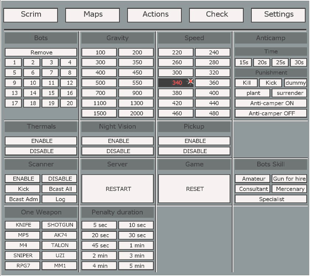This screenshot has height=276, width=310.
Task: Set gravity to 550
Action: 136,83
